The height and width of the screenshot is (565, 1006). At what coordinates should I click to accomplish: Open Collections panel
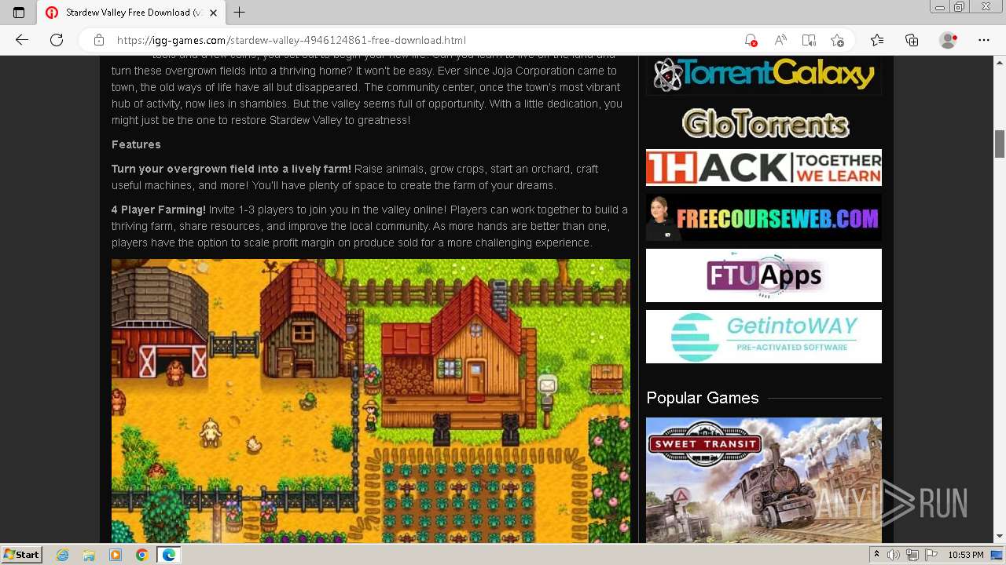point(912,40)
